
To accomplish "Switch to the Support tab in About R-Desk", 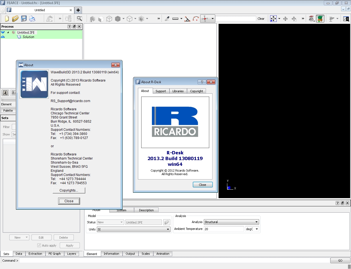I will 161,91.
